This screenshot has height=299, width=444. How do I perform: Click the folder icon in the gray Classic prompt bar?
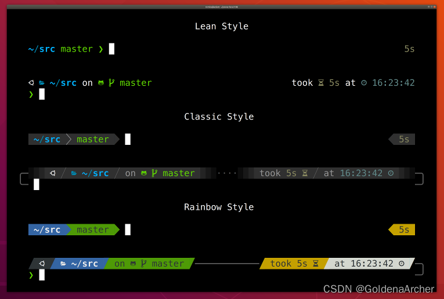tap(74, 173)
